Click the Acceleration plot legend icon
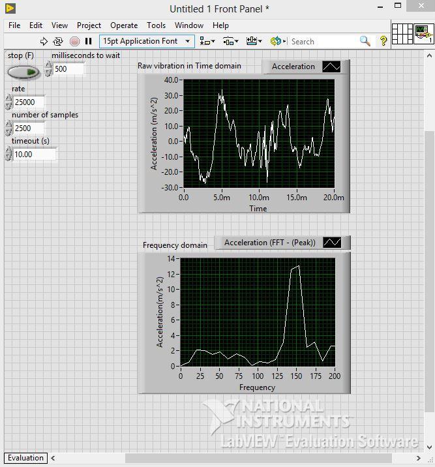Image resolution: width=435 pixels, height=467 pixels. coord(331,67)
